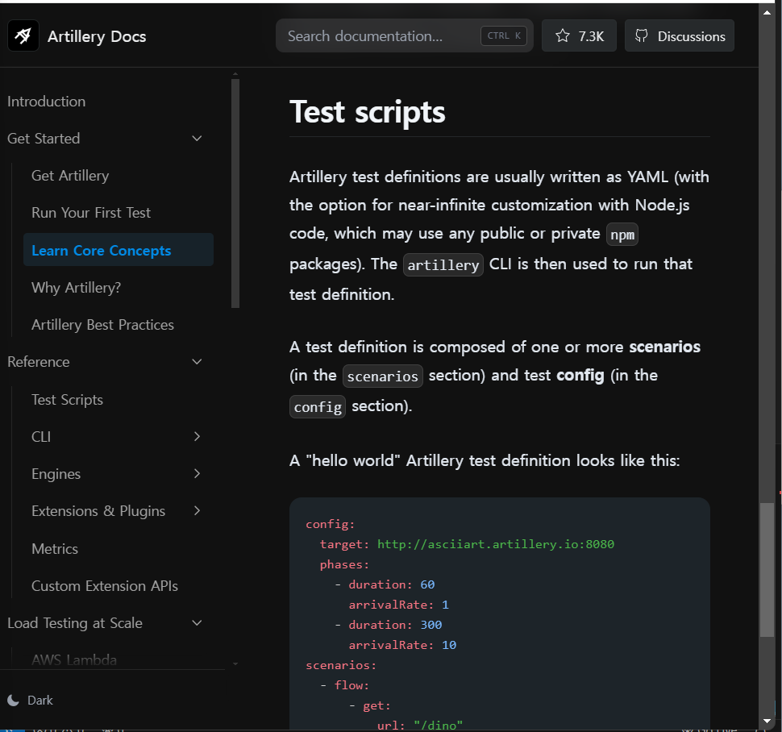Open Run Your First Test page
The height and width of the screenshot is (732, 782).
click(x=91, y=213)
